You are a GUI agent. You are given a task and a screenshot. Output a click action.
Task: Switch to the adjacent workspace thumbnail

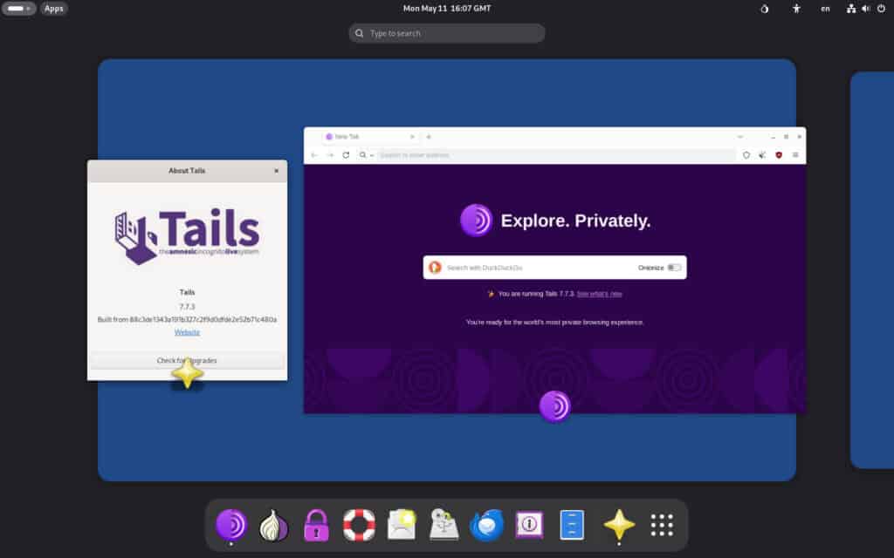[872, 270]
